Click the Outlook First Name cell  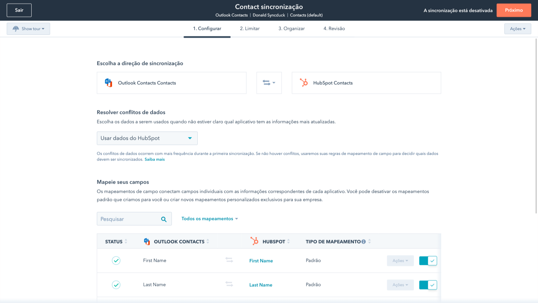coord(155,260)
